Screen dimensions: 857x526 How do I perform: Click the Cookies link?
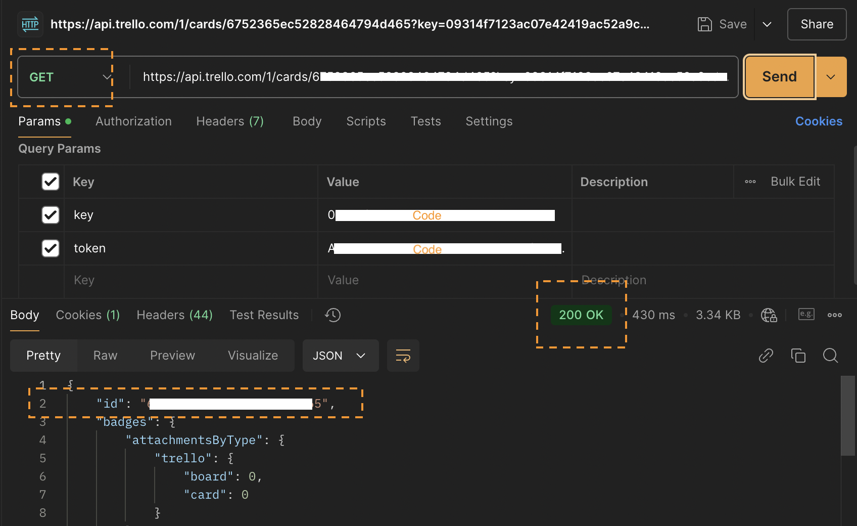click(819, 121)
